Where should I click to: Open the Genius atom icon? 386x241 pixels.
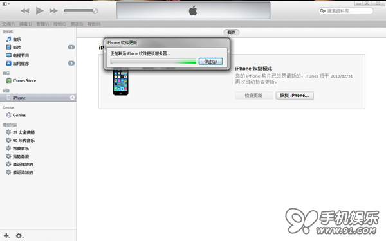pos(8,115)
